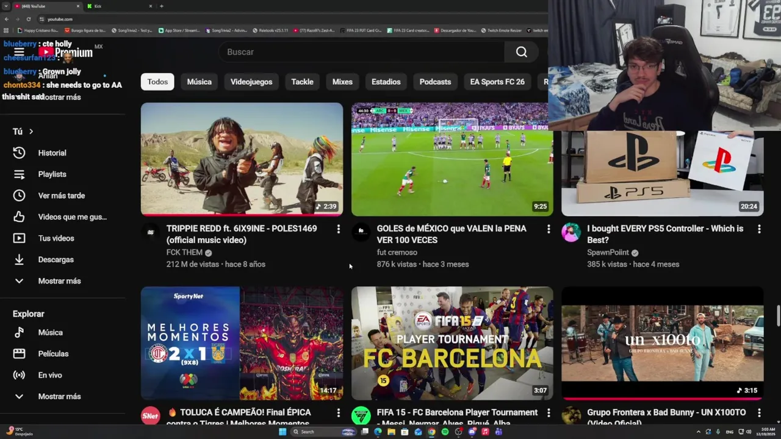Open options menu for Grupo Frontera video

coord(759,413)
